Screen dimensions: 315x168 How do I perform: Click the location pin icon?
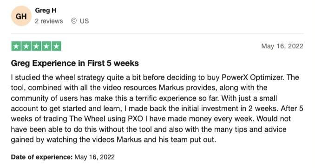[x=74, y=21]
